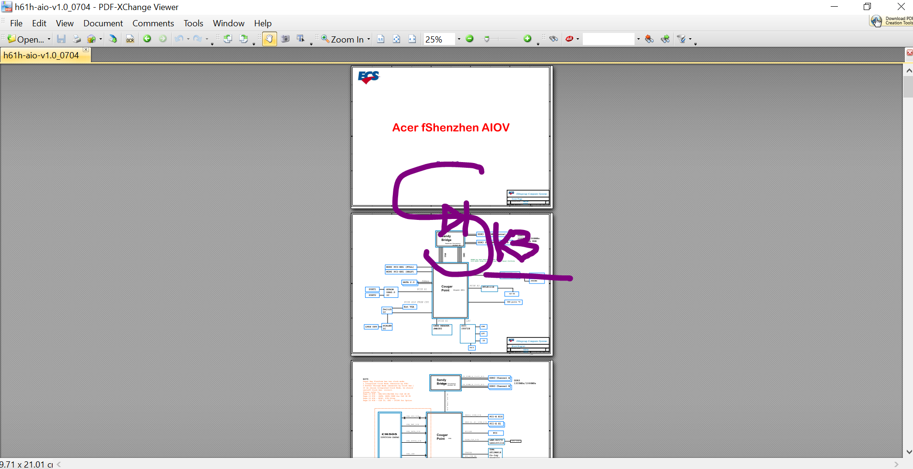The height and width of the screenshot is (469, 913).
Task: Print the document with printer icon
Action: [77, 39]
